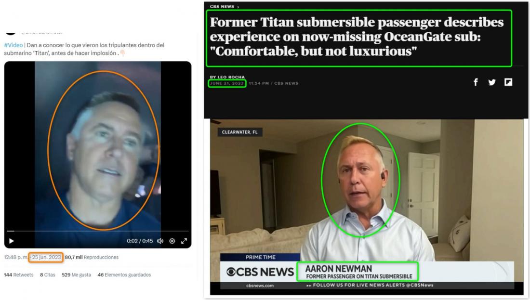Expand the video to fullscreen
This screenshot has width=530, height=300.
coord(184,241)
